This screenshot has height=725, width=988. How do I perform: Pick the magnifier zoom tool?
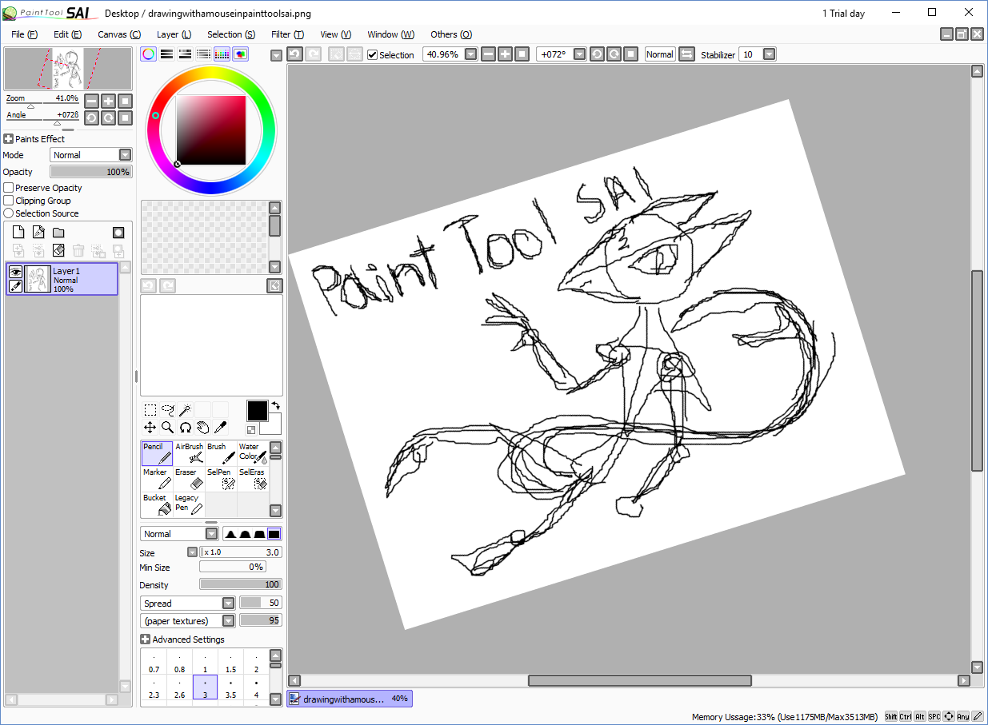[167, 428]
